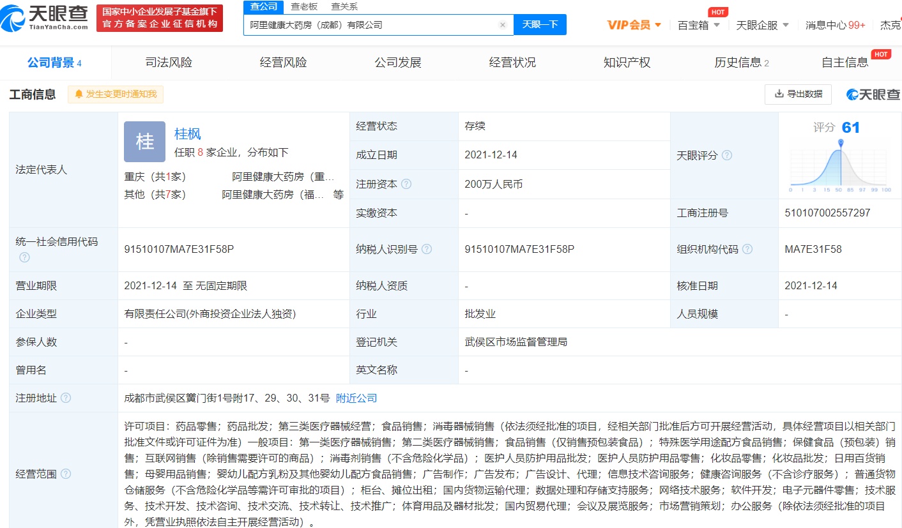The image size is (902, 528).
Task: Expand the 天眼企服 menu
Action: 763,25
